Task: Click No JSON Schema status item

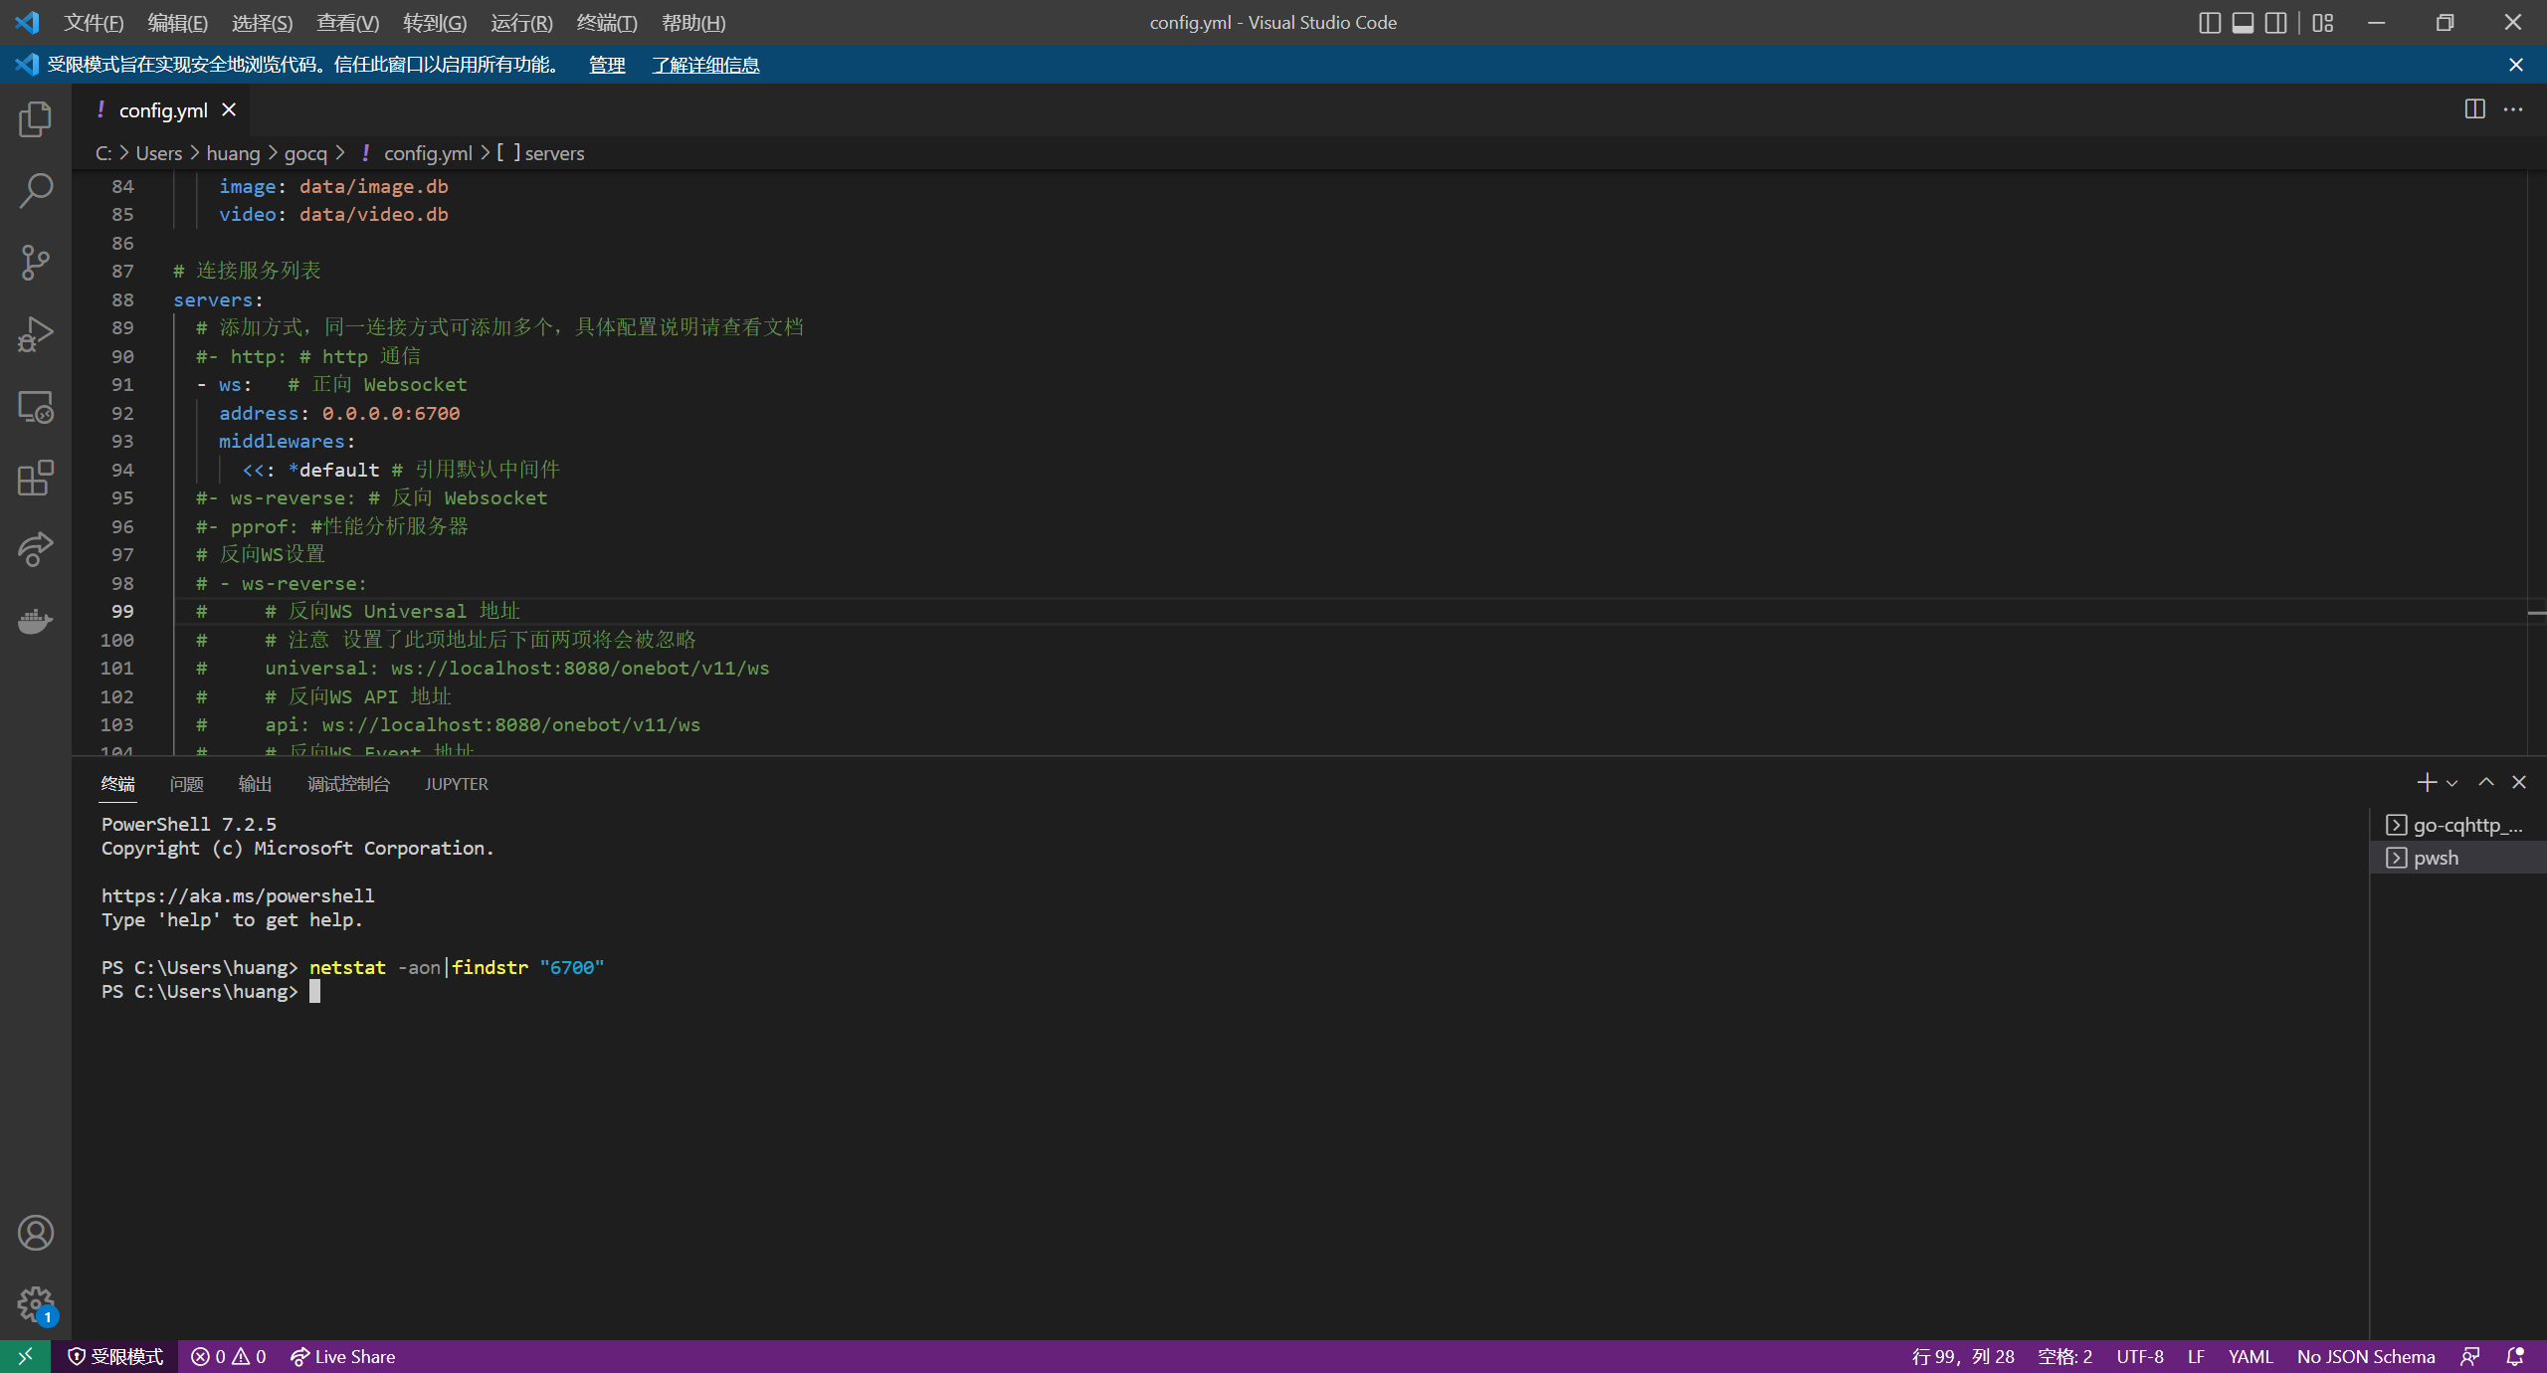Action: (x=2366, y=1356)
